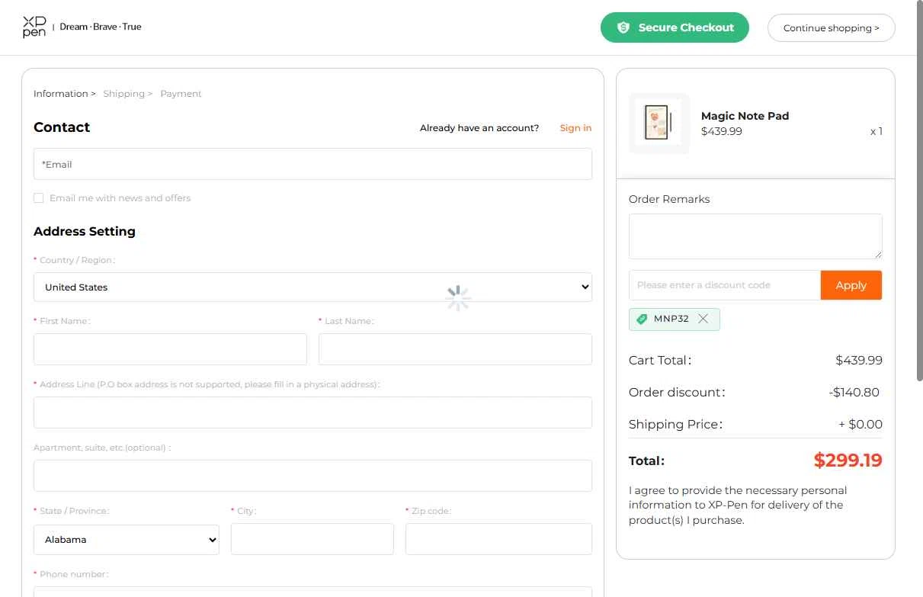The image size is (923, 597).
Task: Click the Address Setting heading
Action: (x=85, y=231)
